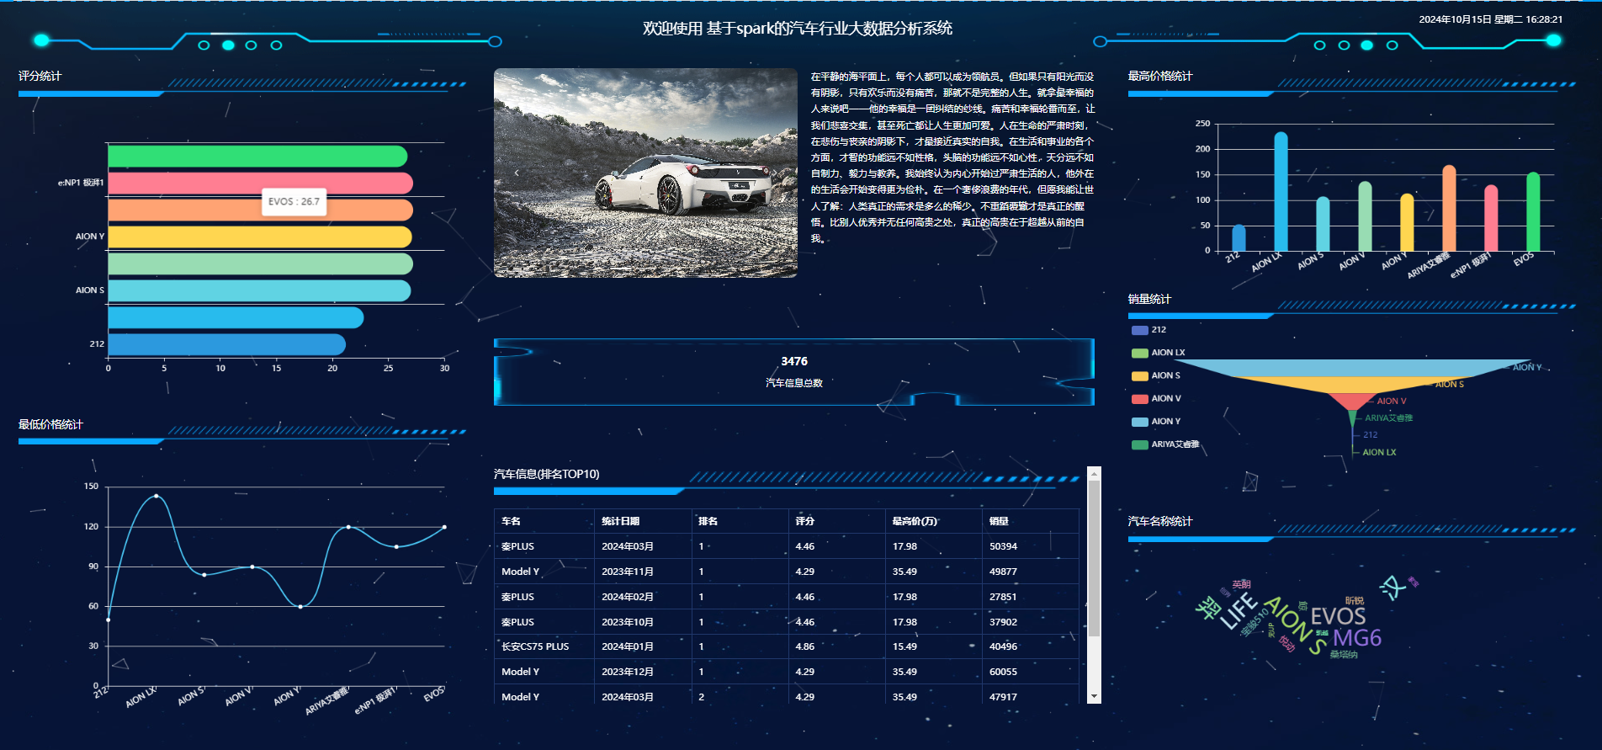Click the tall AION LX bar in 最高价格统计
Viewport: 1602px width, 750px height.
[x=1281, y=192]
